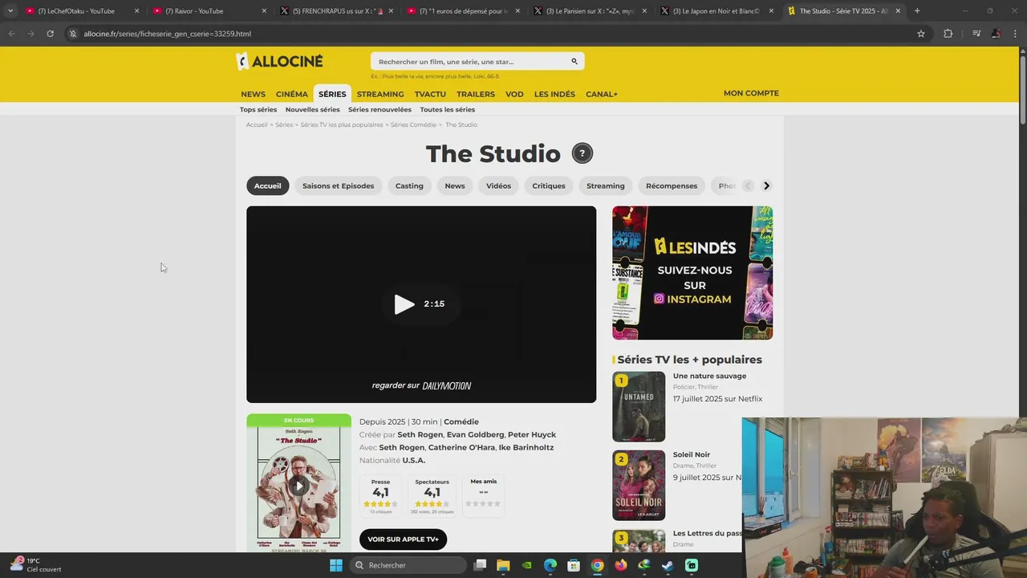Open LES INDÉS menu
Image resolution: width=1027 pixels, height=578 pixels.
pos(554,94)
